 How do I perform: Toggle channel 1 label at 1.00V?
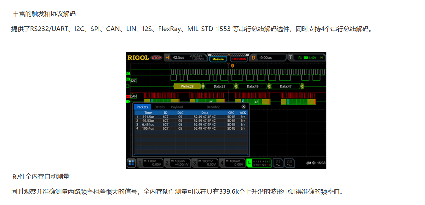(x=150, y=163)
